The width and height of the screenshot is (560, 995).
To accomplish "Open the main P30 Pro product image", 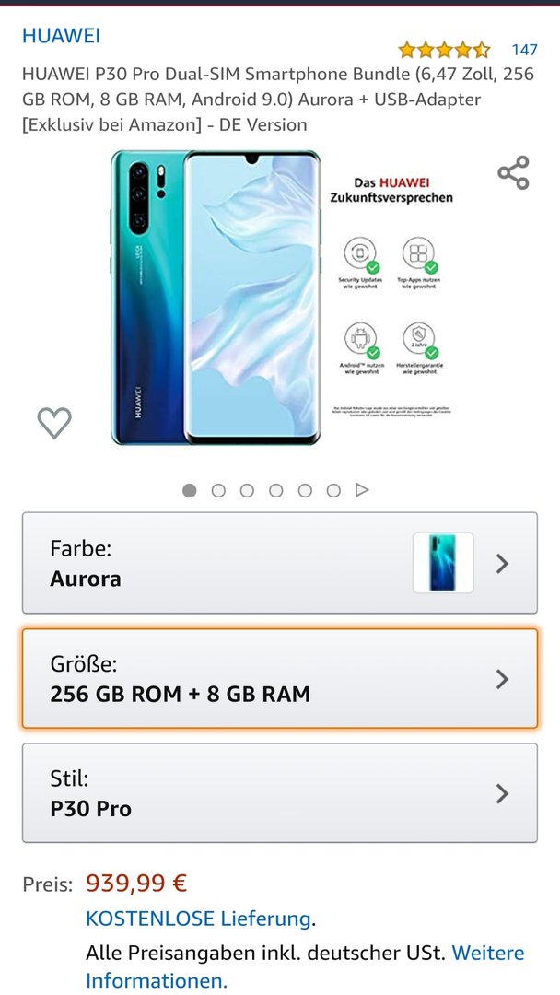I will point(216,297).
